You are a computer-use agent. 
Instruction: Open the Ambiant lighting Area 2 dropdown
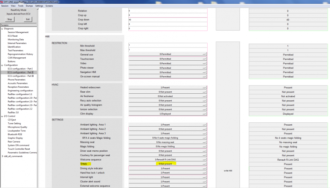click(x=168, y=129)
